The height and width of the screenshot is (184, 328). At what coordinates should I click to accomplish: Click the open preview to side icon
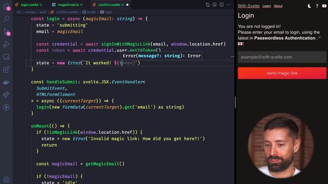point(214,5)
